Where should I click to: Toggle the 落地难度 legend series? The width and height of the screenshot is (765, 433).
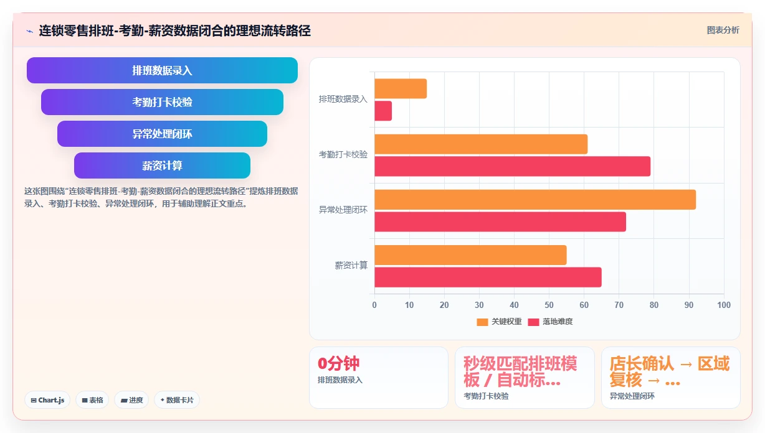click(550, 322)
